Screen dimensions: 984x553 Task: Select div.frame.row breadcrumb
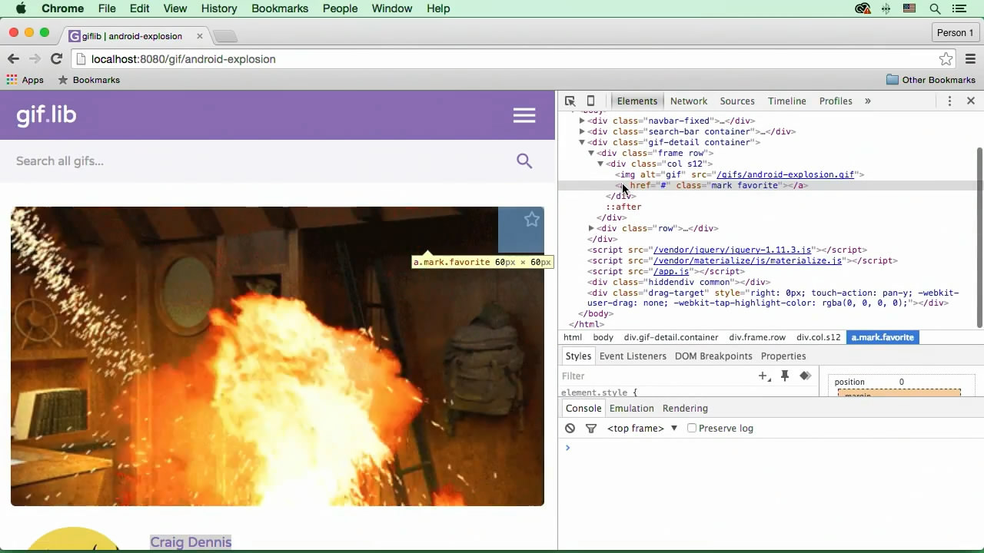coord(757,337)
